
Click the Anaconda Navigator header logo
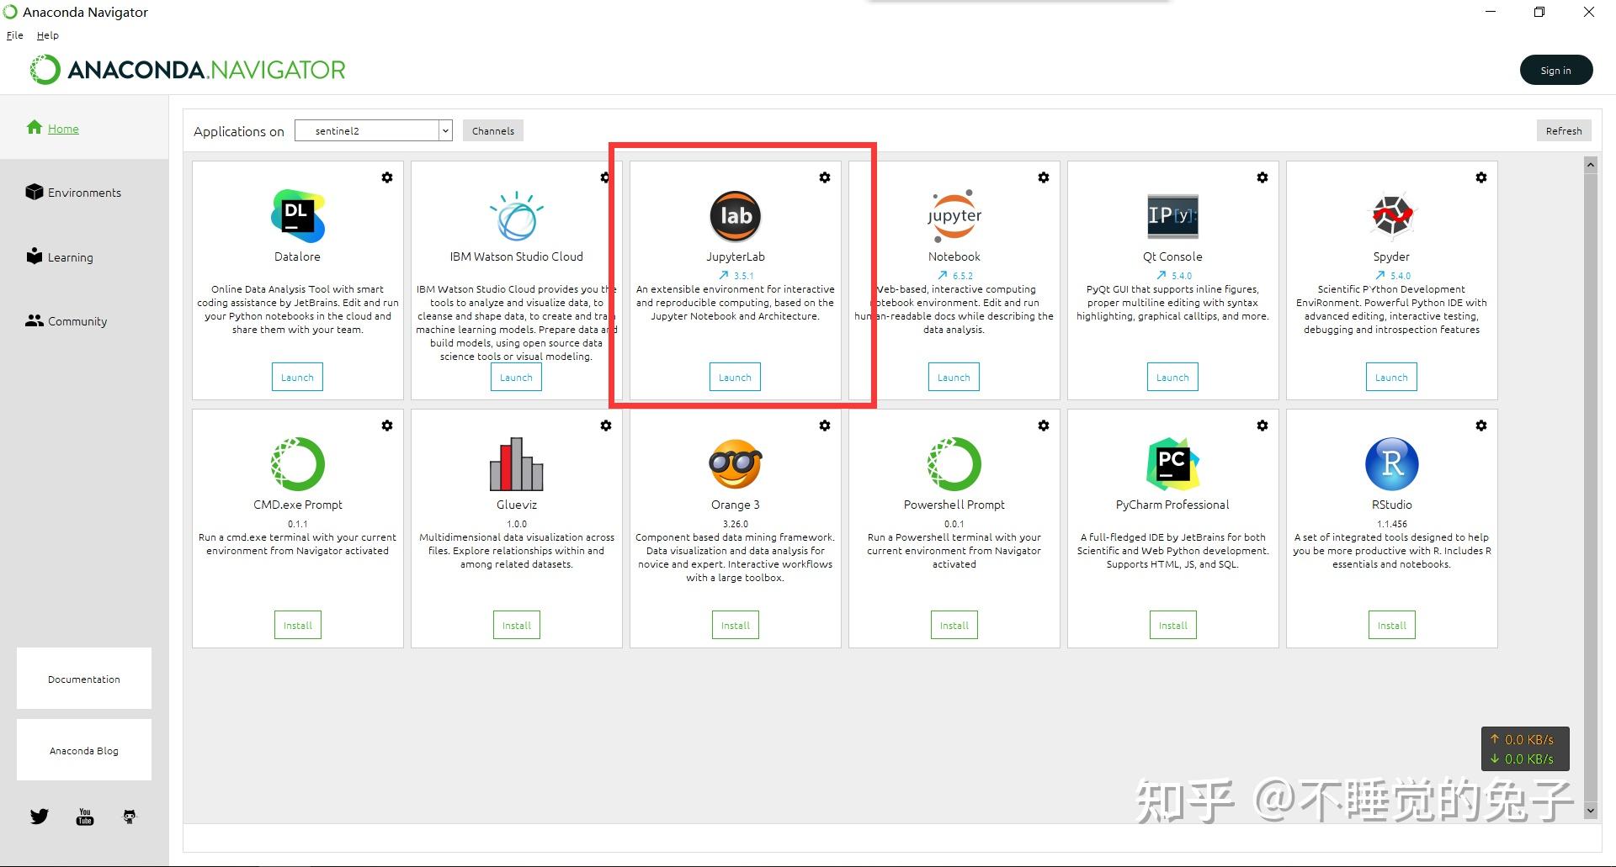pyautogui.click(x=188, y=70)
